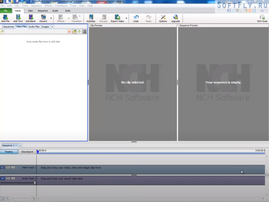Click the video track scroll up arrow

(x=267, y=156)
